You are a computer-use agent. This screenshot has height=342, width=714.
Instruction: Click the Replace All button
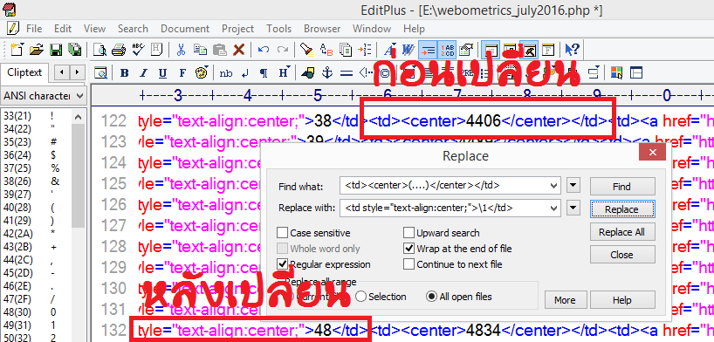pos(622,232)
